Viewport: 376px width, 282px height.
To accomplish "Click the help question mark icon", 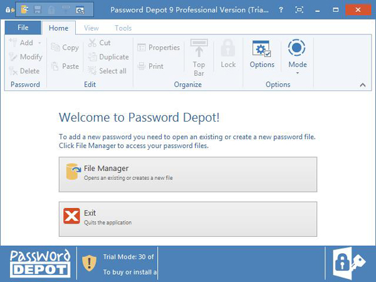I will [281, 10].
